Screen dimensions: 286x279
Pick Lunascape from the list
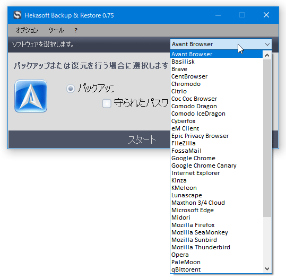[x=216, y=195]
